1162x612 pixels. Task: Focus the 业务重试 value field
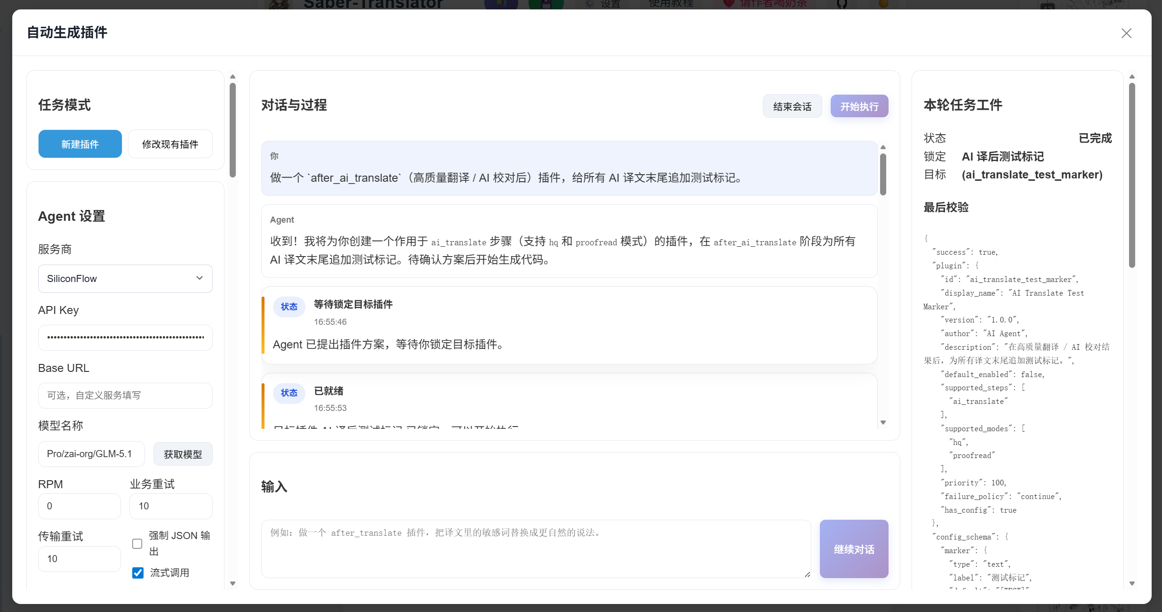171,506
